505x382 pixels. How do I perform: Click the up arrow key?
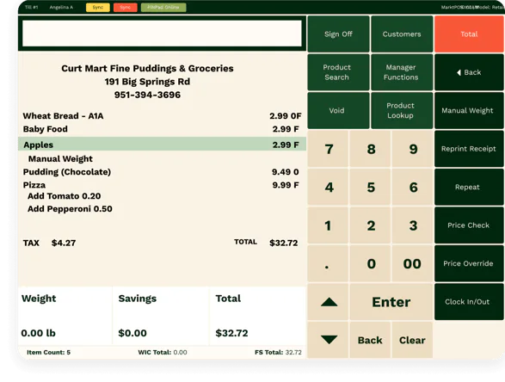328,302
